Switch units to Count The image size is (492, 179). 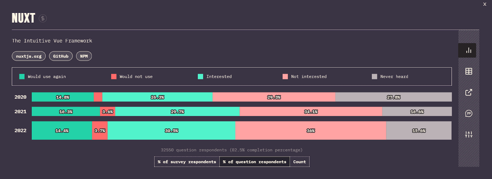(x=300, y=162)
